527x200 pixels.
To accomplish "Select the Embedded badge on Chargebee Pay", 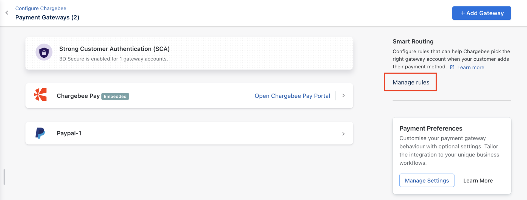I will 115,96.
